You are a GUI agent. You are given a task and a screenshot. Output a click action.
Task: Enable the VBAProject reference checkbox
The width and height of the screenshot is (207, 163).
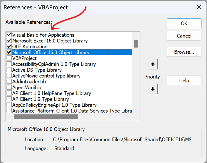pyautogui.click(x=9, y=58)
